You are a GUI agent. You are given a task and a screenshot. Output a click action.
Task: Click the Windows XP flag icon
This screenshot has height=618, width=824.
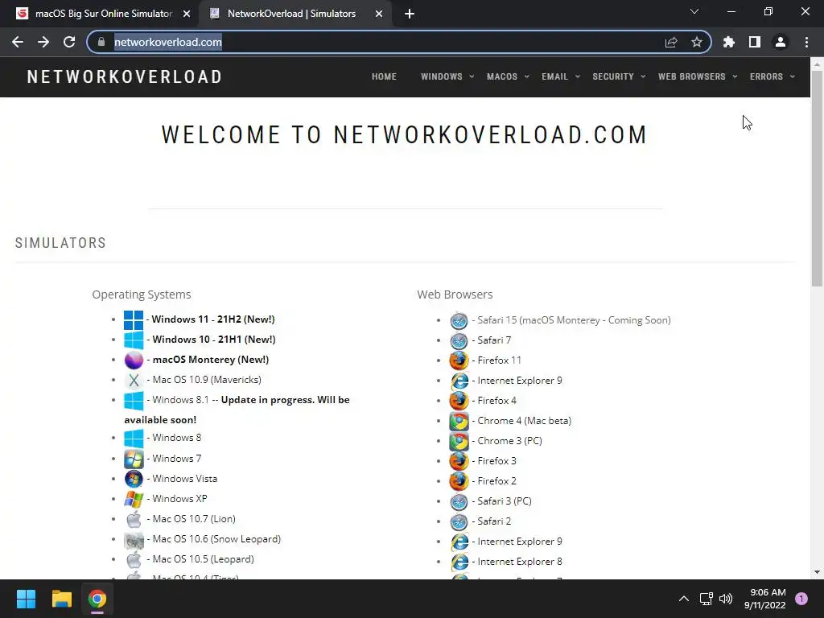pos(134,499)
